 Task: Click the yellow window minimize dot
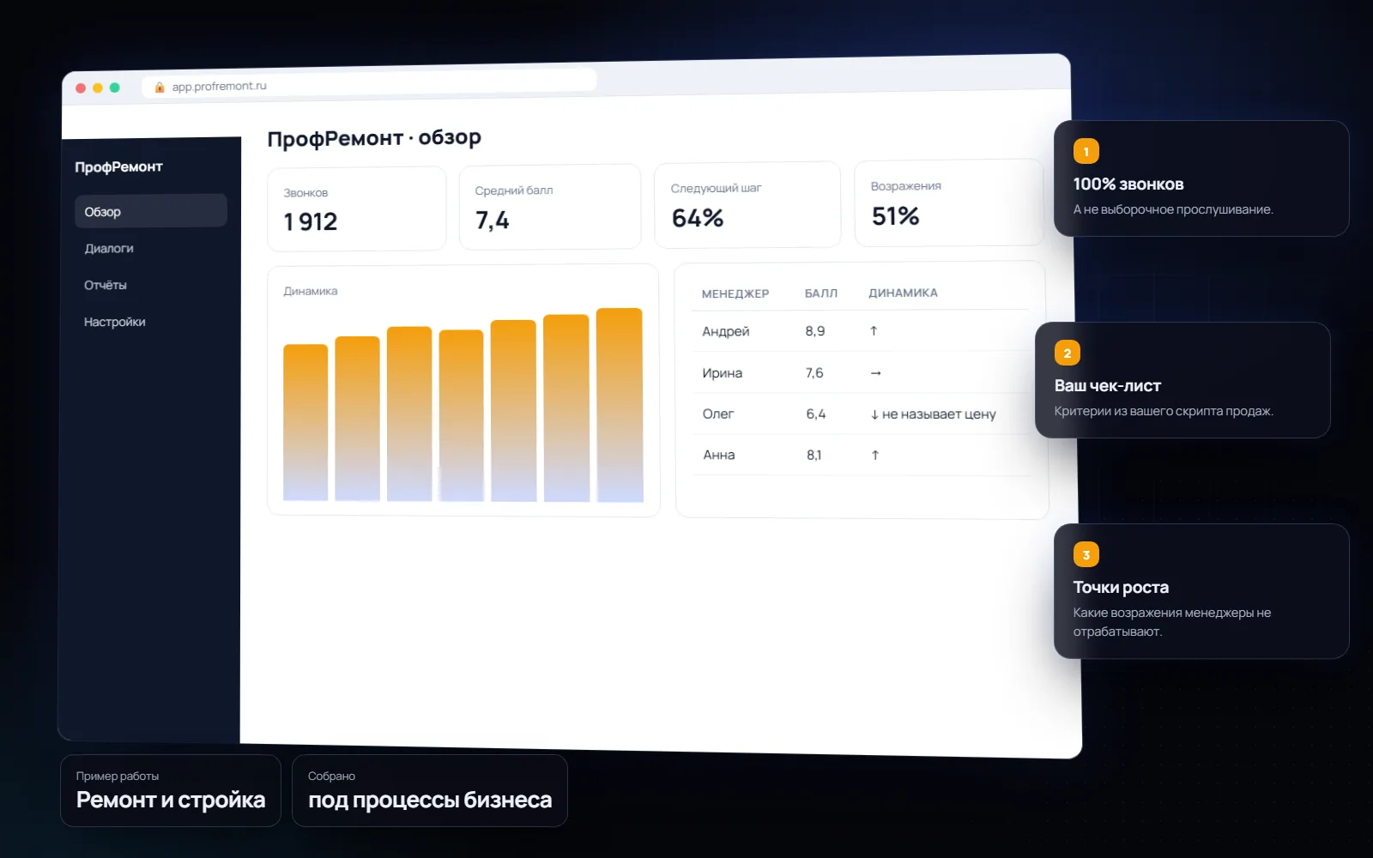tap(98, 88)
